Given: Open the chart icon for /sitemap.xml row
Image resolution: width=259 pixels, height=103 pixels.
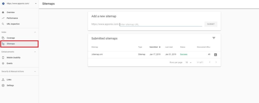Looking at the screenshot, I should [x=215, y=55].
